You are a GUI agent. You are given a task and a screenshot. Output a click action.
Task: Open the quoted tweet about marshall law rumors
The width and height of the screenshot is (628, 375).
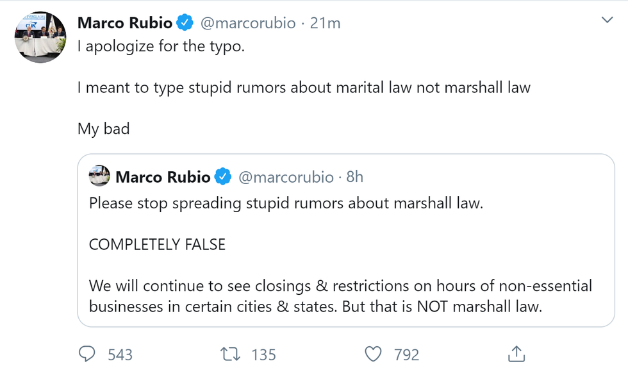(346, 256)
